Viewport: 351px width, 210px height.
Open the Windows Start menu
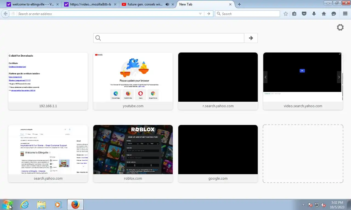(7, 205)
